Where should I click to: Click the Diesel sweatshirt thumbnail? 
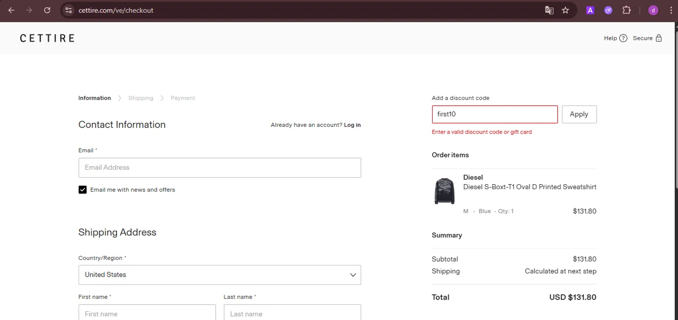click(x=444, y=190)
